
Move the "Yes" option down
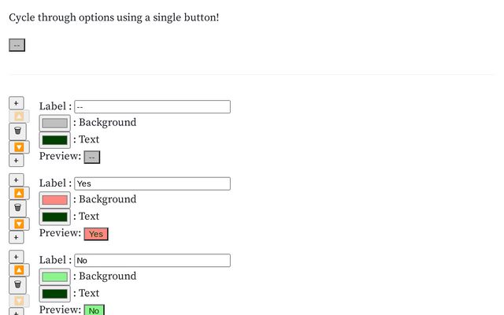[19, 224]
